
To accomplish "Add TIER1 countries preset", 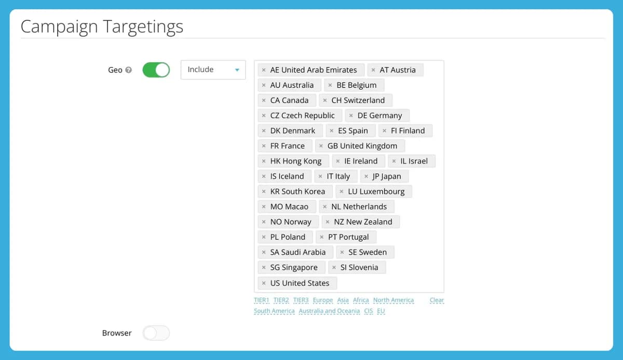I will [262, 300].
